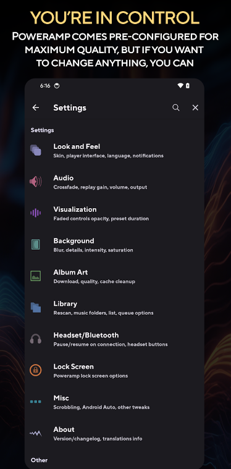Click 'Rescan, music folders, list, queue options'
Viewport: 231px width, 469px height.
(x=103, y=313)
